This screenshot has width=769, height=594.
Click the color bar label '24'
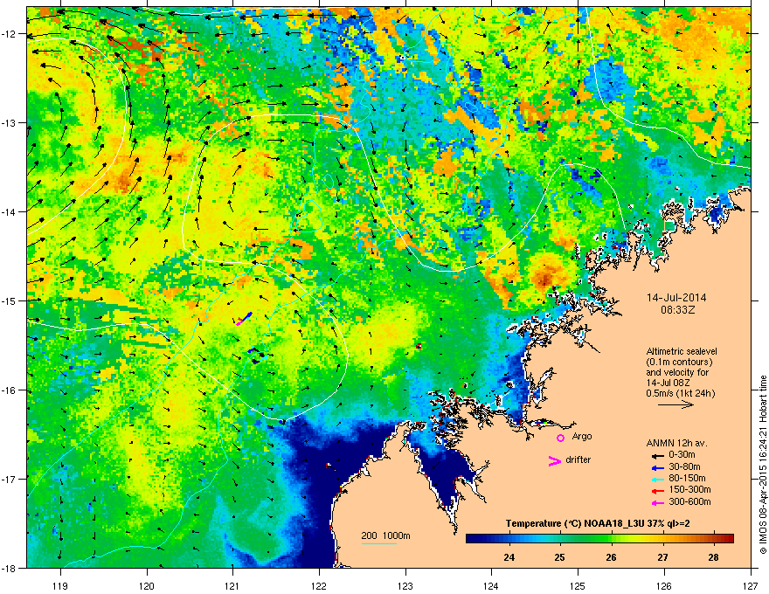coord(509,557)
